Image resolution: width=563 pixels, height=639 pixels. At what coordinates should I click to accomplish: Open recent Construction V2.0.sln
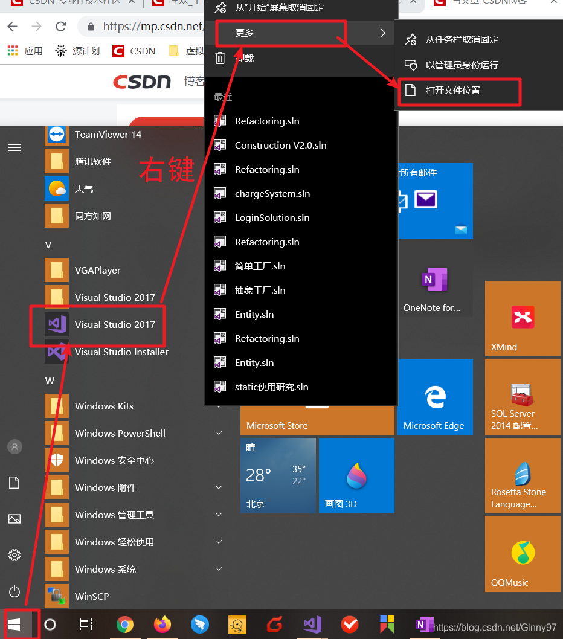point(301,145)
